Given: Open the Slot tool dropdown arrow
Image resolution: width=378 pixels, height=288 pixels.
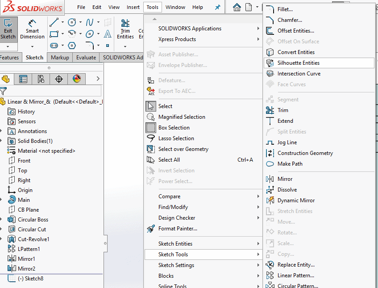Looking at the screenshot, I should [62, 46].
